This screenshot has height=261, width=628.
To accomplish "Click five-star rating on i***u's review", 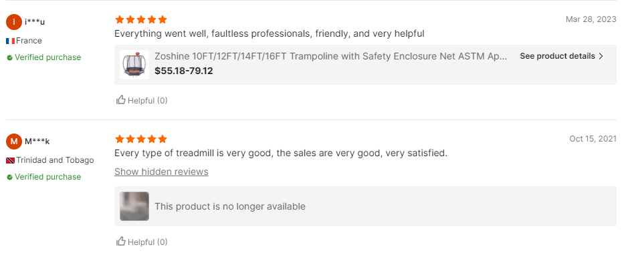I will pos(140,19).
